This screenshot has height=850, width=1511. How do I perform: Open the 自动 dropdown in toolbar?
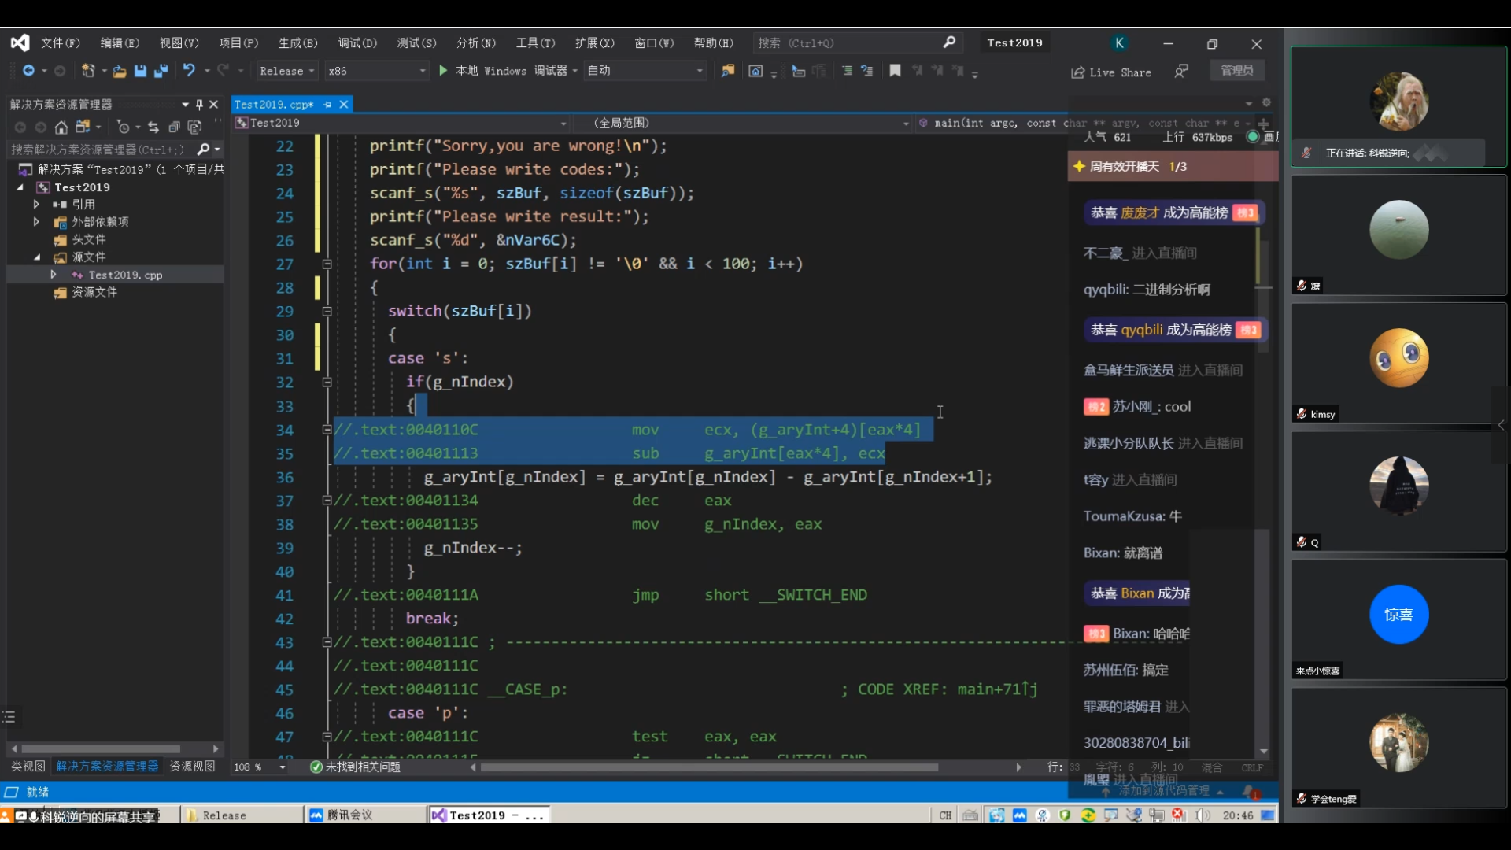(x=645, y=71)
